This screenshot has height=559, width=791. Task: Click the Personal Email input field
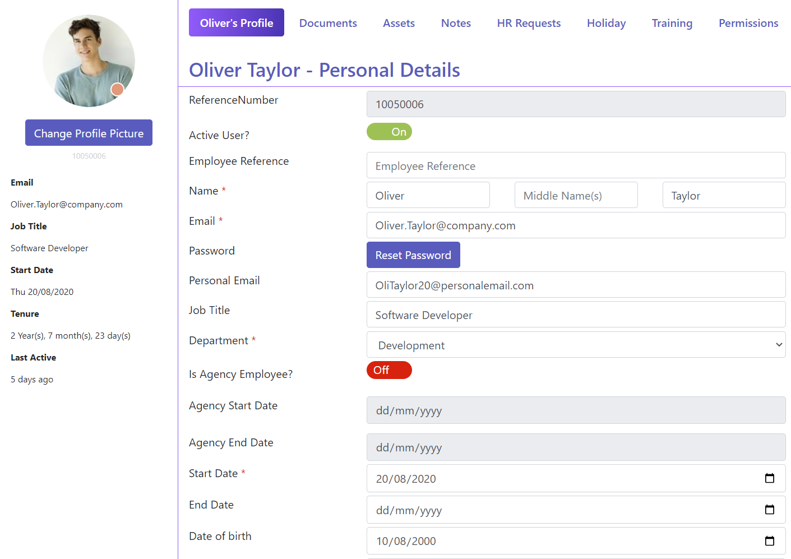(576, 285)
